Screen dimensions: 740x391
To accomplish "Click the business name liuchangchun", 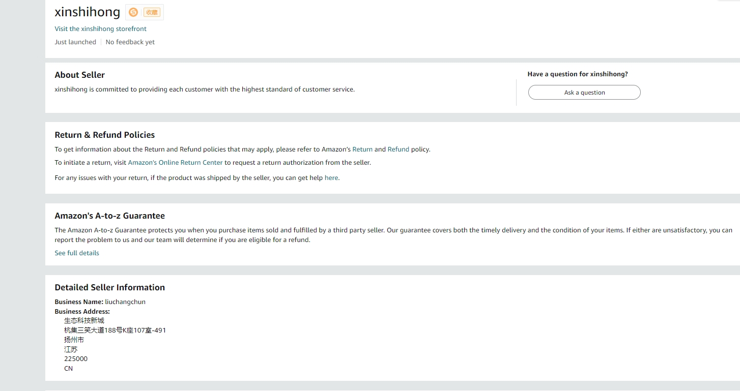I will click(125, 302).
